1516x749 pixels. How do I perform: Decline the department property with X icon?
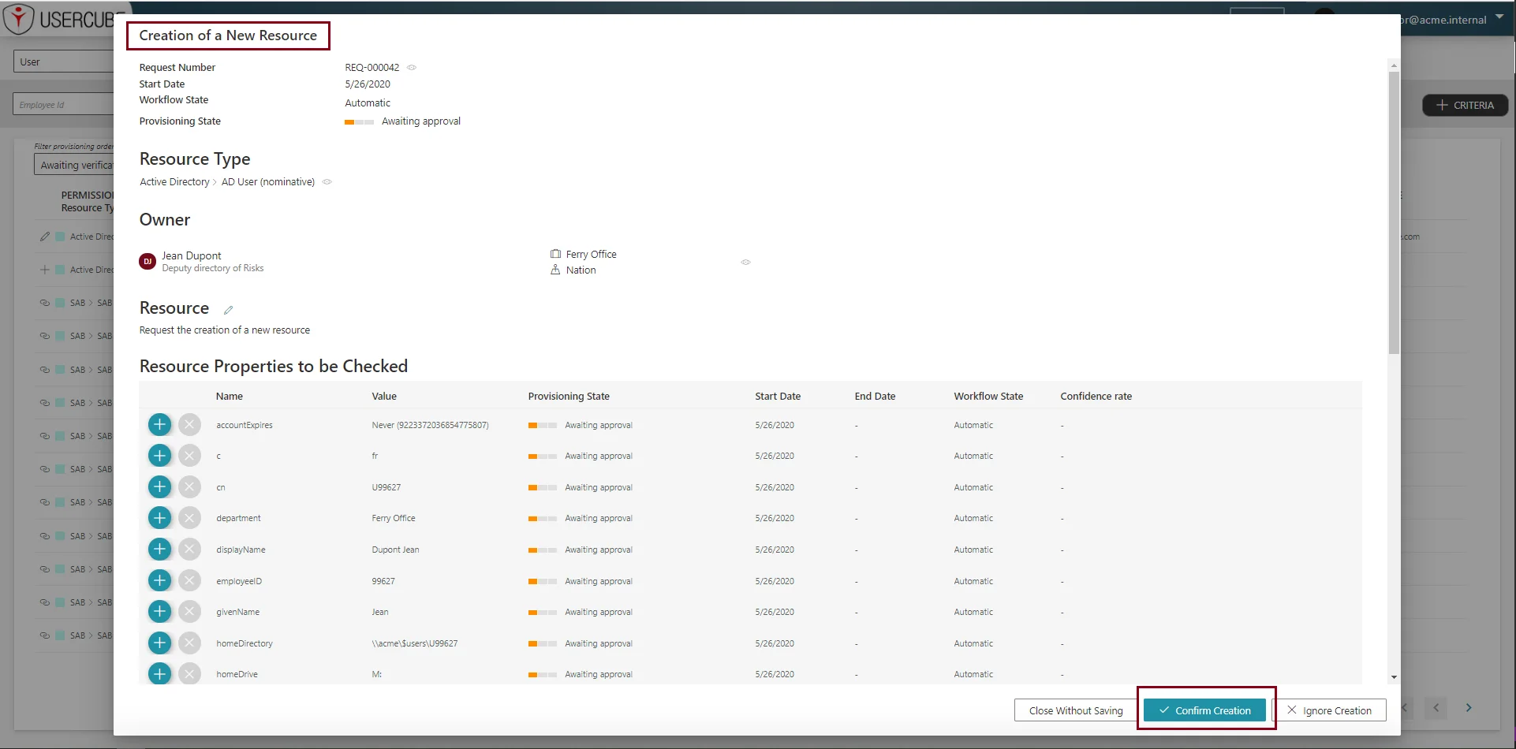click(x=189, y=518)
